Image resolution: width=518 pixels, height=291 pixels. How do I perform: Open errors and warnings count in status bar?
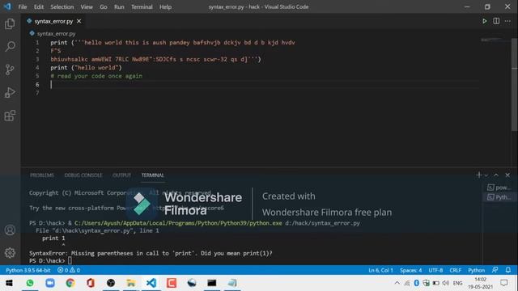(69, 270)
